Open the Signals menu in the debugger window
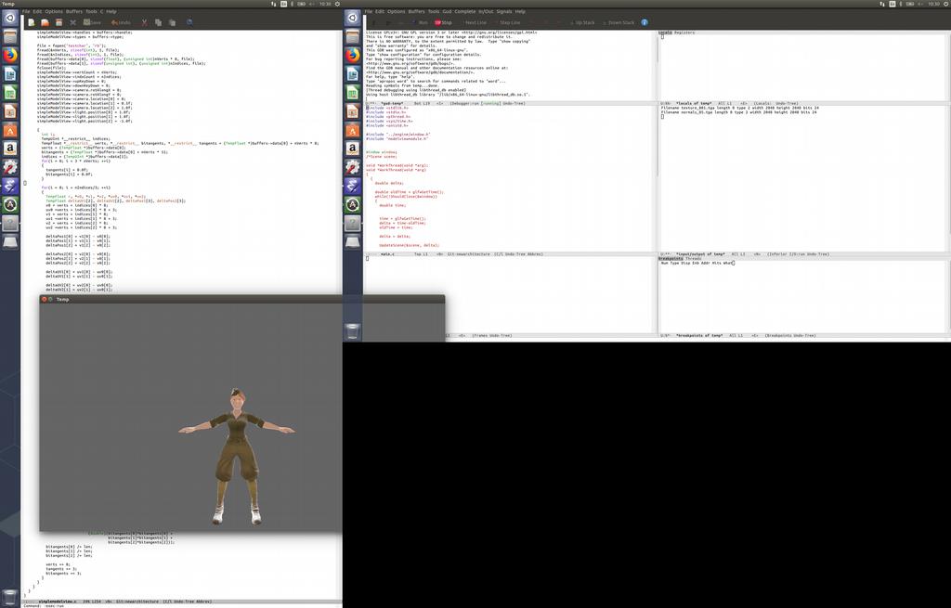951x608 pixels. tap(504, 11)
